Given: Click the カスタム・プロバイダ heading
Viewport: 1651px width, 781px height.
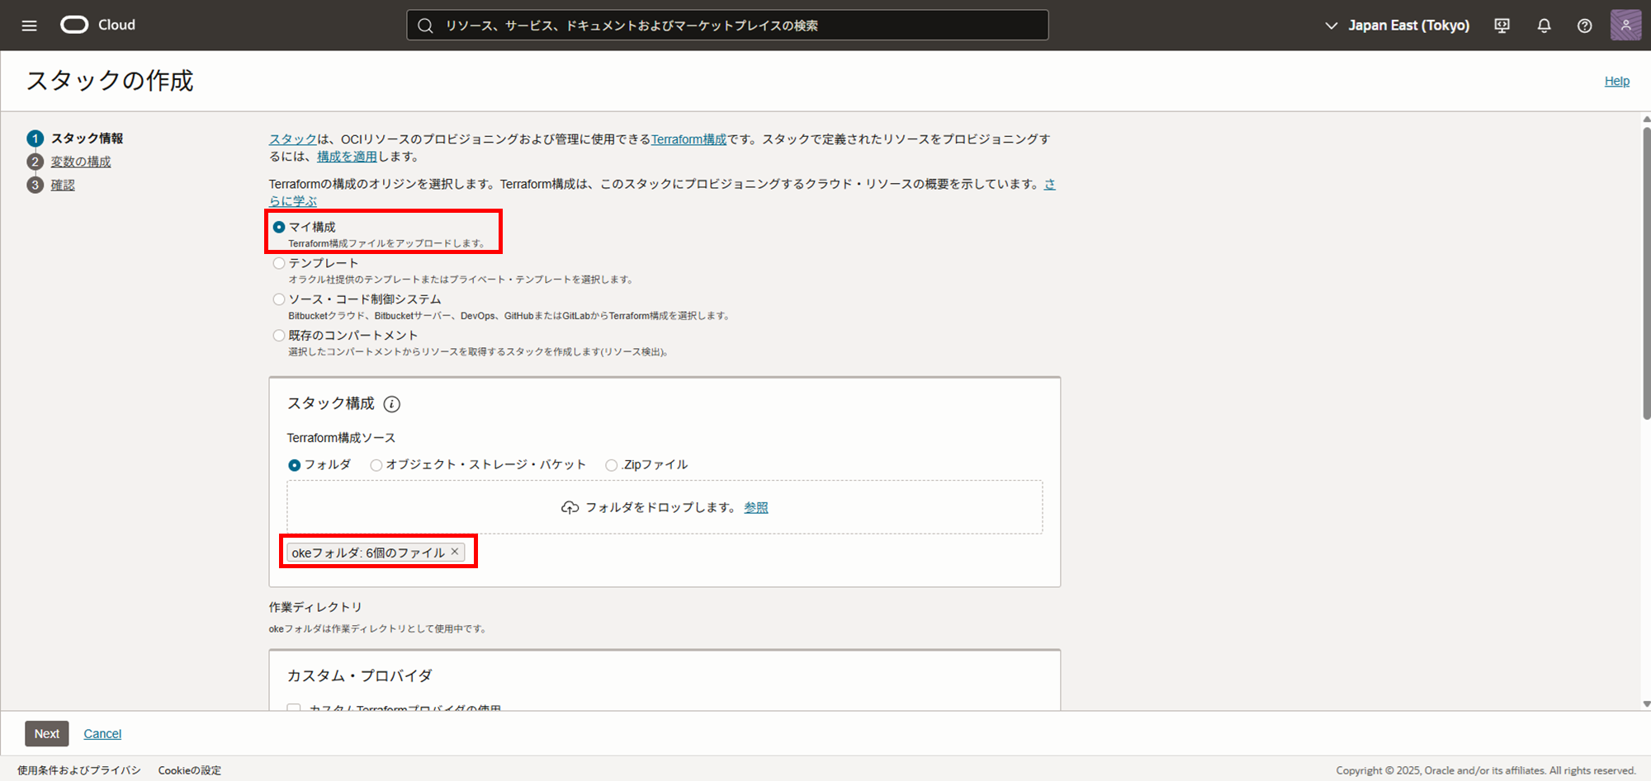Looking at the screenshot, I should [x=360, y=675].
